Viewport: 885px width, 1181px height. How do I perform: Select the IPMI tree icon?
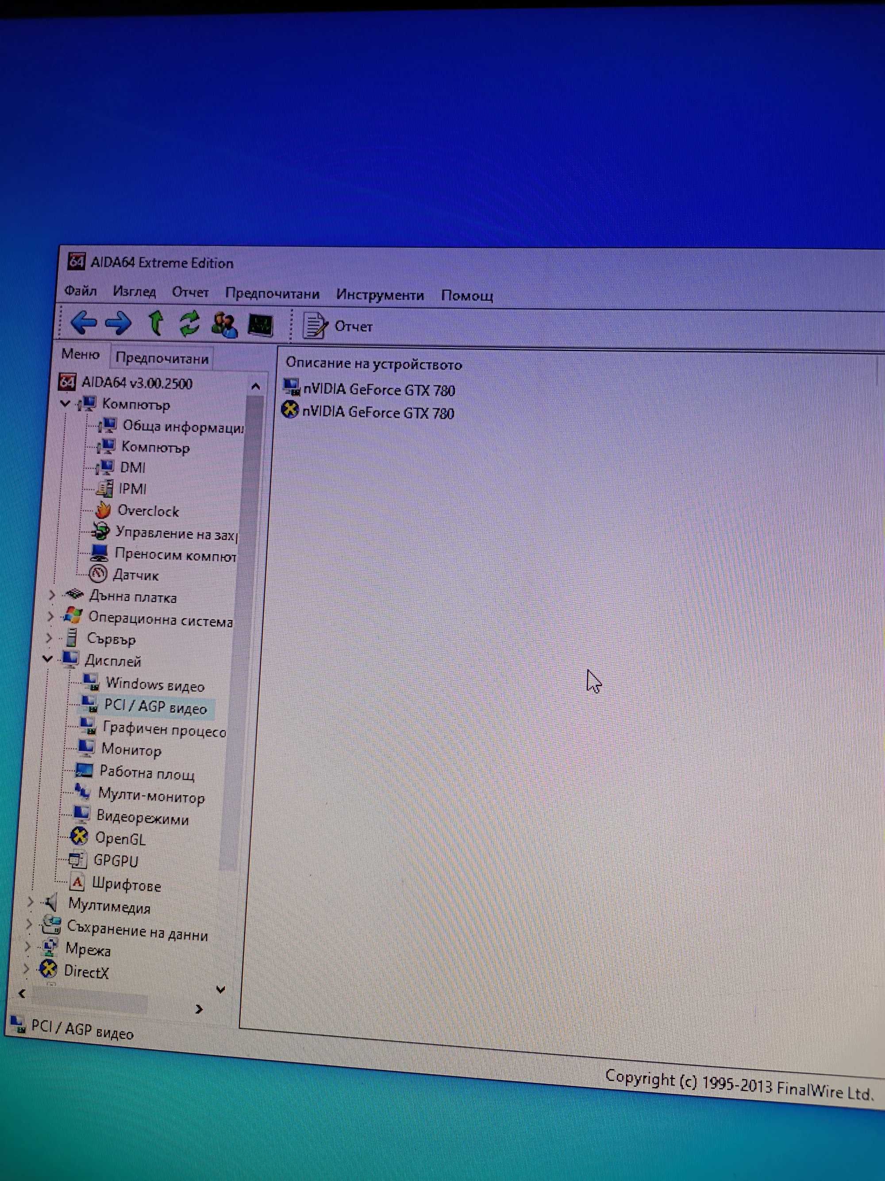[x=104, y=488]
